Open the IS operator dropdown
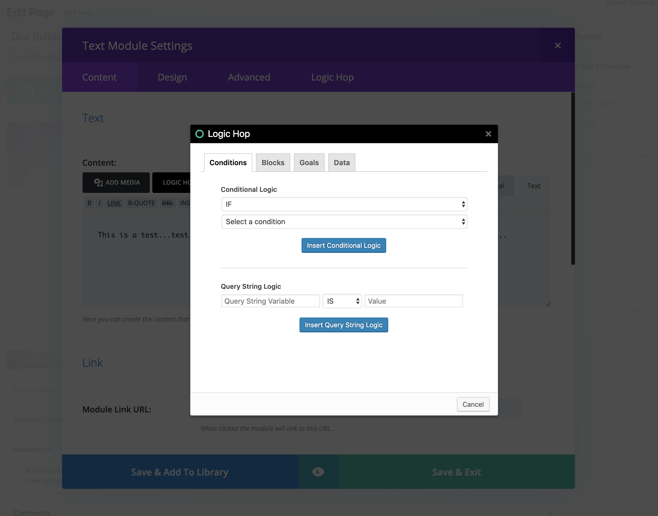 (342, 301)
